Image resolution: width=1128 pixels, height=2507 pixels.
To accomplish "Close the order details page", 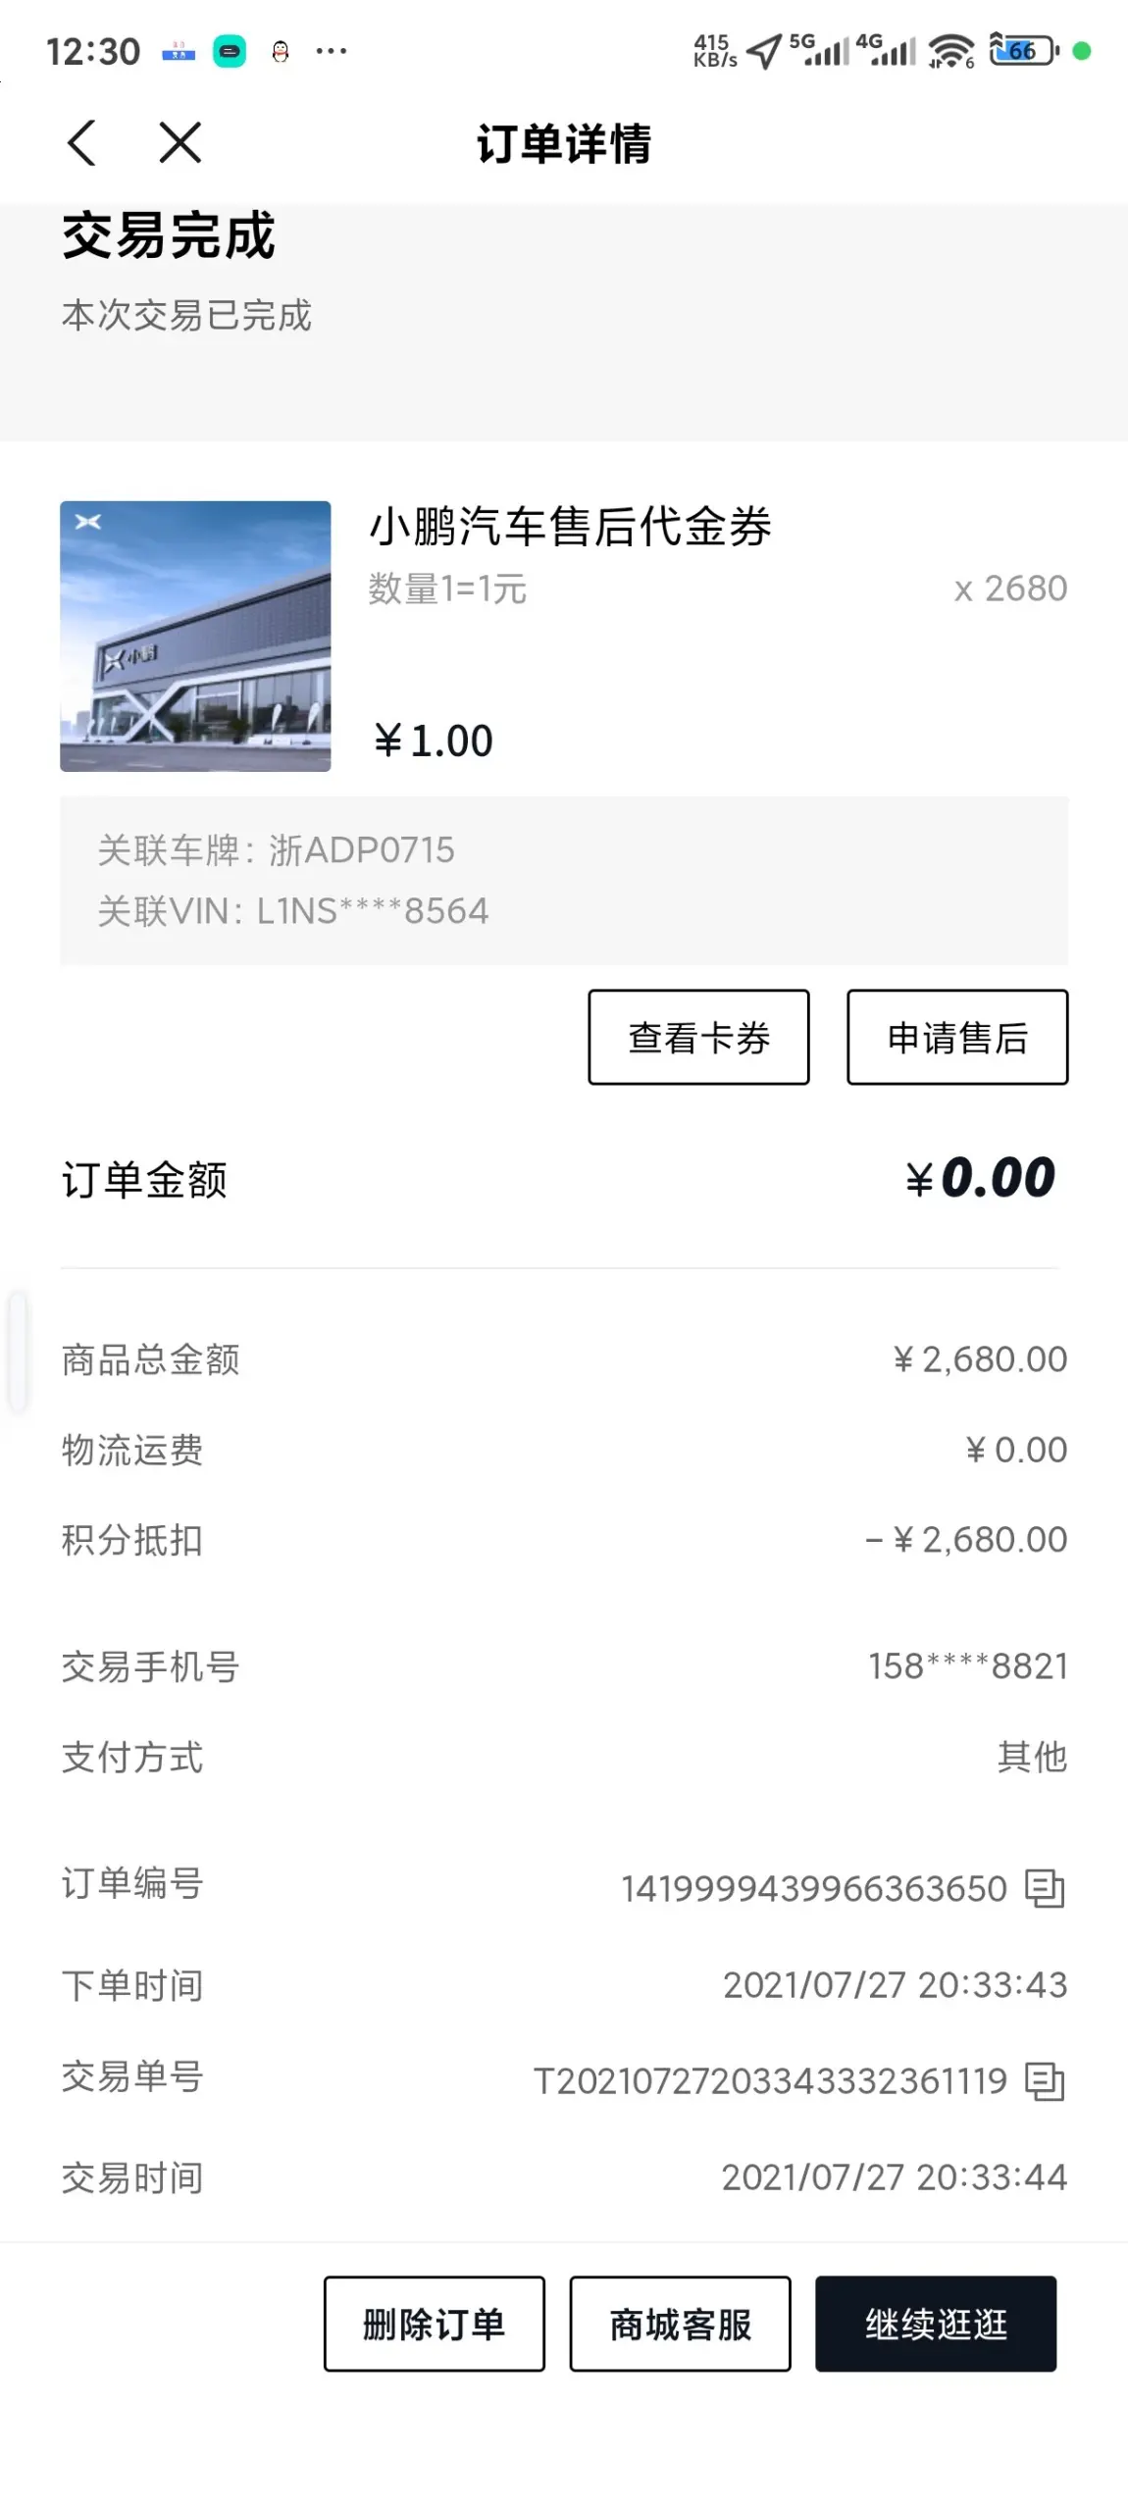I will pos(180,143).
